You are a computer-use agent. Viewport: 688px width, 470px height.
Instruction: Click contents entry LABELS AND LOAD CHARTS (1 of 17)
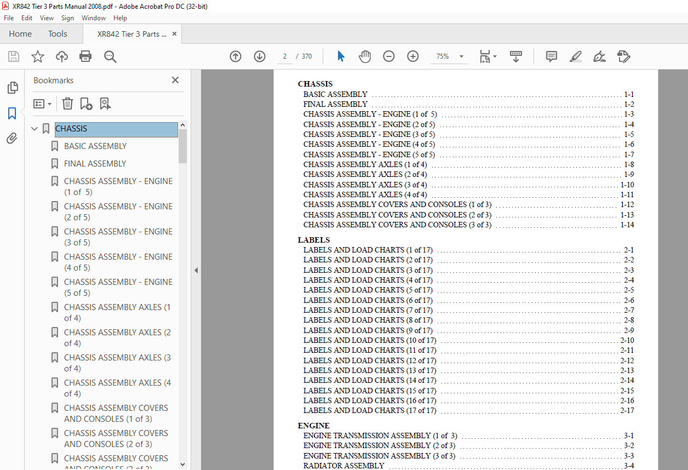pos(468,250)
